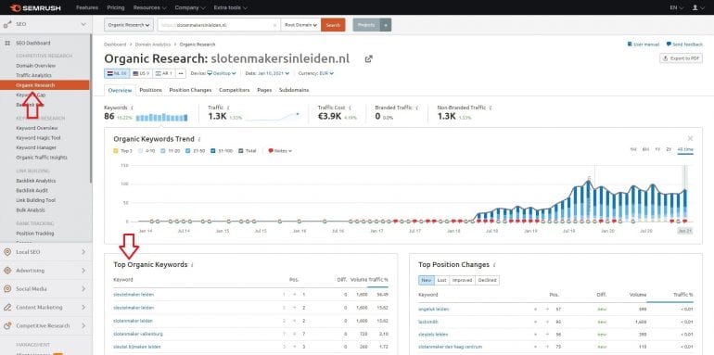This screenshot has height=355, width=714.
Task: Open Keyword Magic Tool in sidebar
Action: [38, 137]
